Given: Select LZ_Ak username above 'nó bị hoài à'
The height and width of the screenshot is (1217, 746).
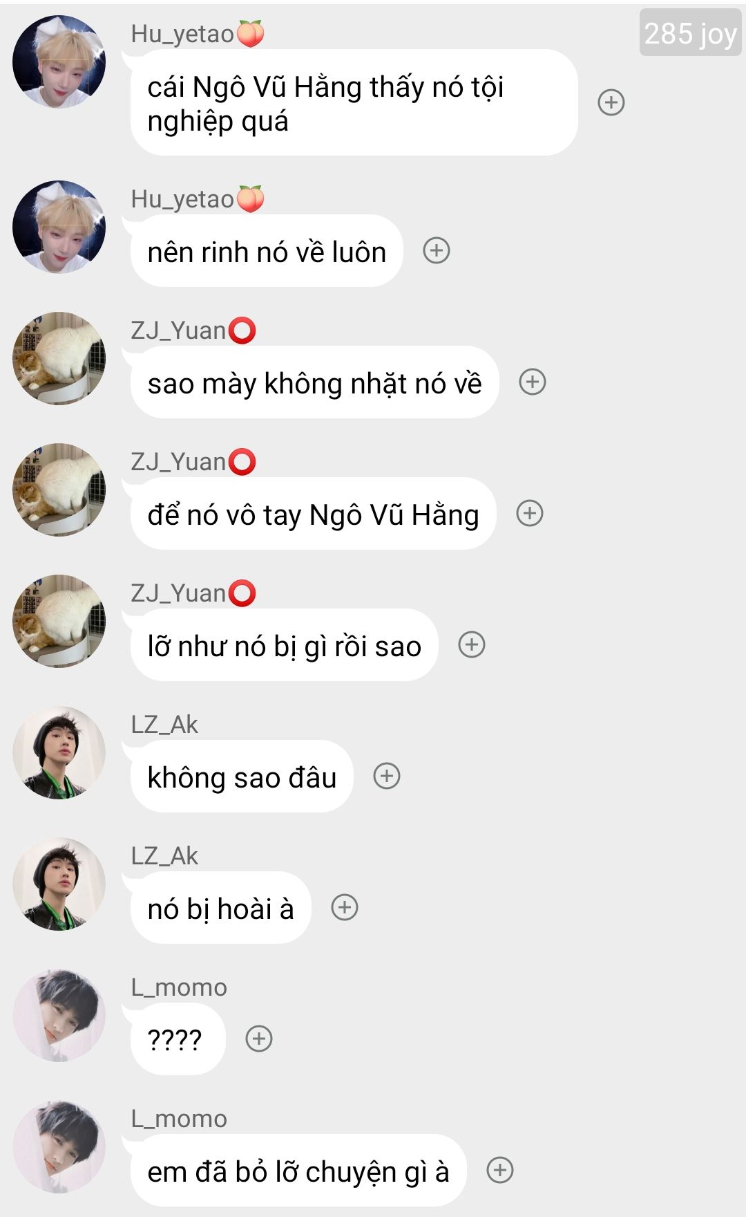Looking at the screenshot, I should 164,856.
